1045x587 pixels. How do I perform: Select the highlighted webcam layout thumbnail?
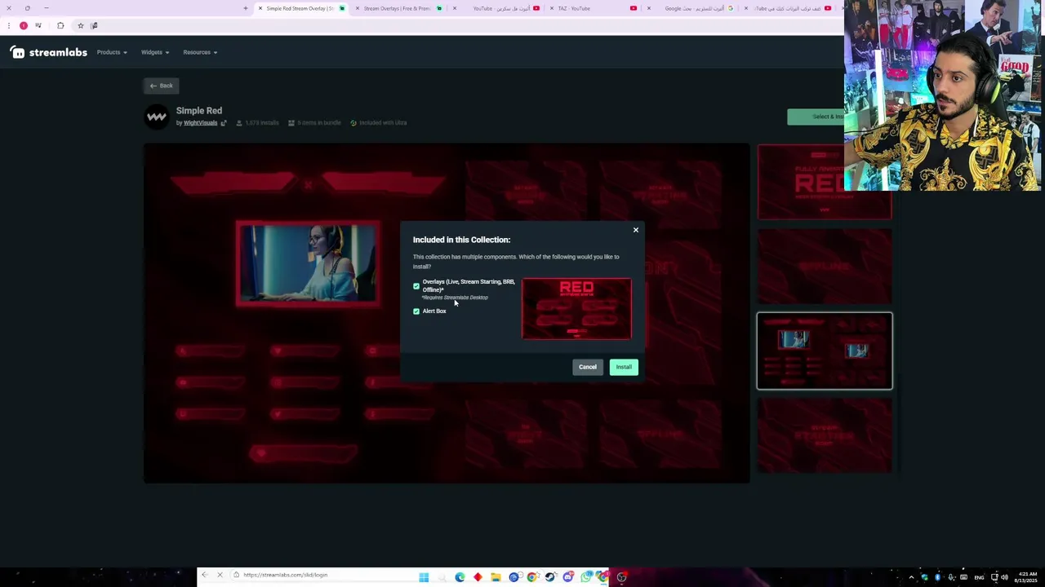click(x=825, y=351)
